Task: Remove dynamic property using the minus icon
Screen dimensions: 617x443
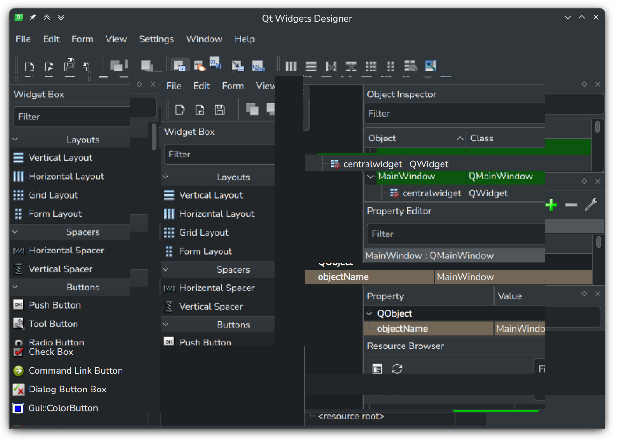Action: coord(571,205)
